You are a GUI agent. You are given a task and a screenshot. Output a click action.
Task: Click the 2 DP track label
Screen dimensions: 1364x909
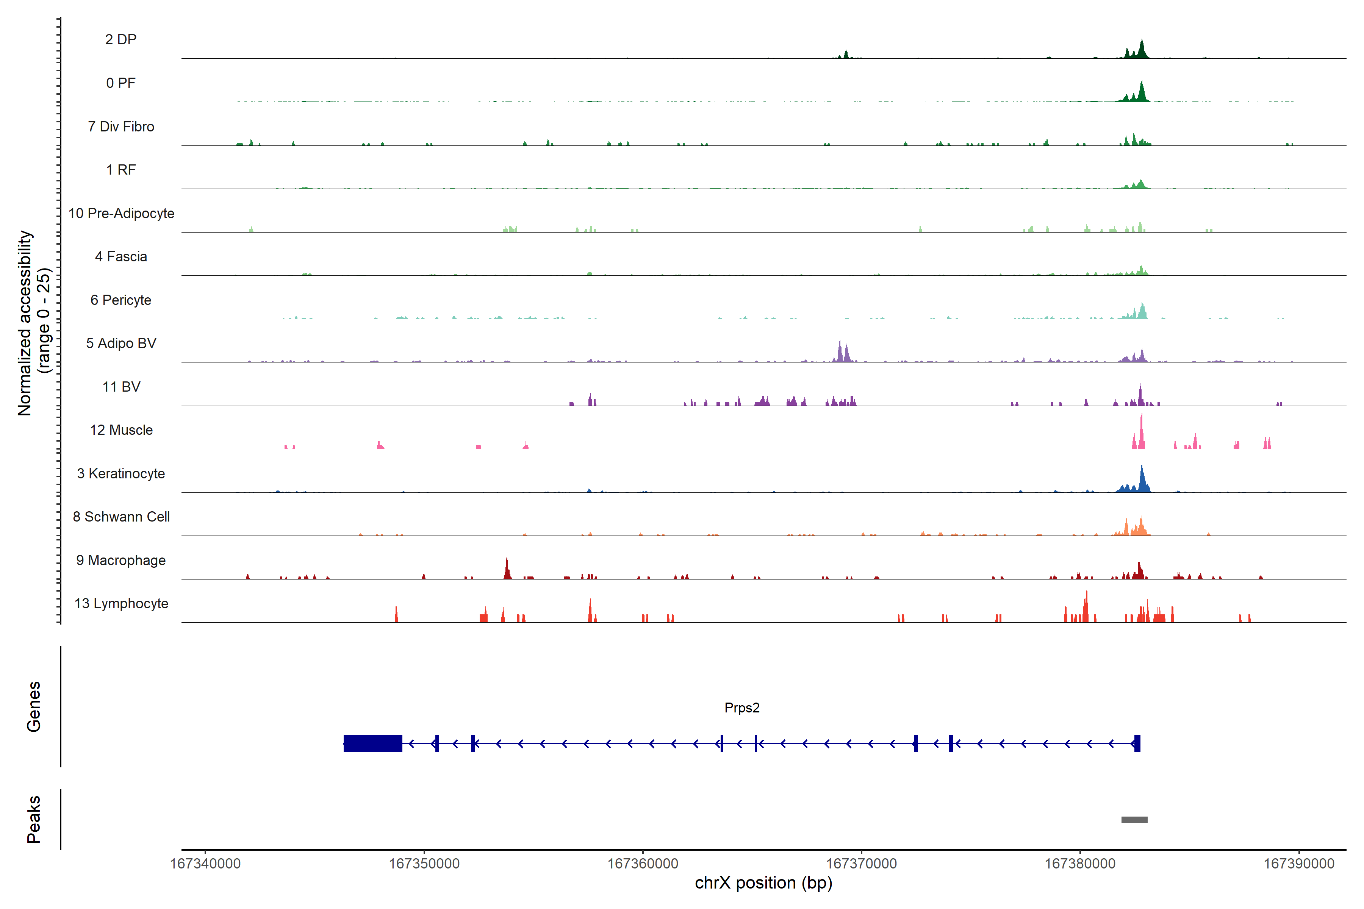tap(120, 39)
